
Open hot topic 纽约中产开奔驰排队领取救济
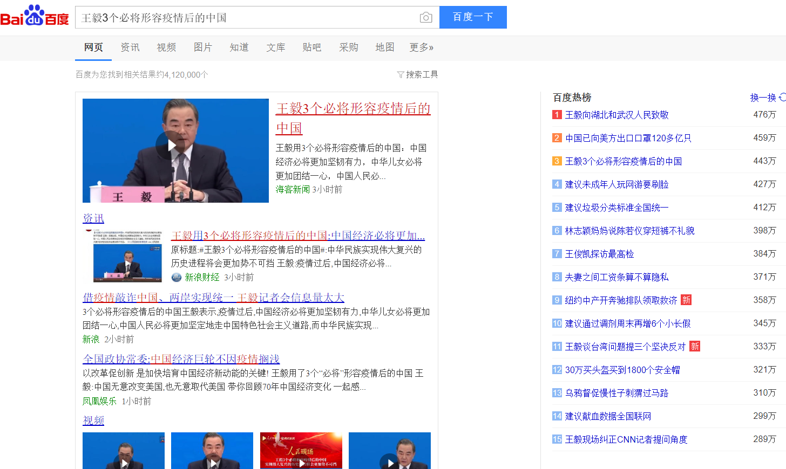point(621,300)
